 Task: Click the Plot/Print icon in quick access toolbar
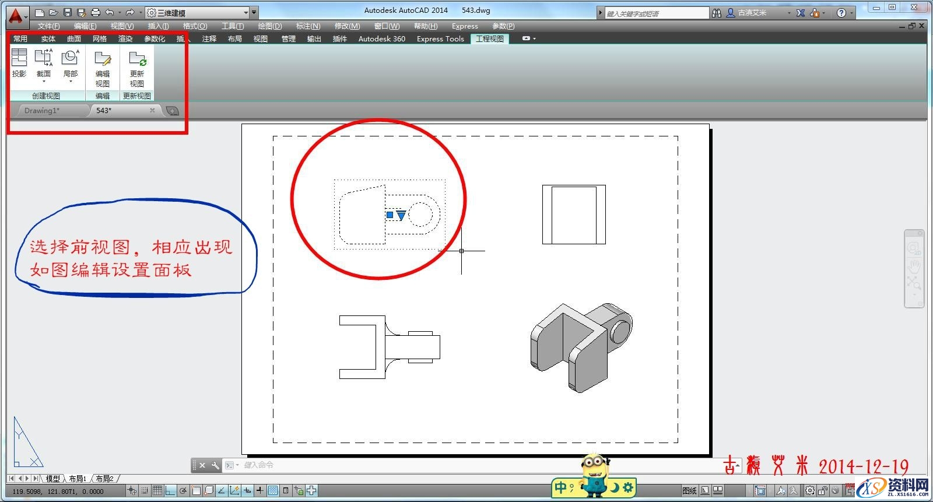coord(96,12)
